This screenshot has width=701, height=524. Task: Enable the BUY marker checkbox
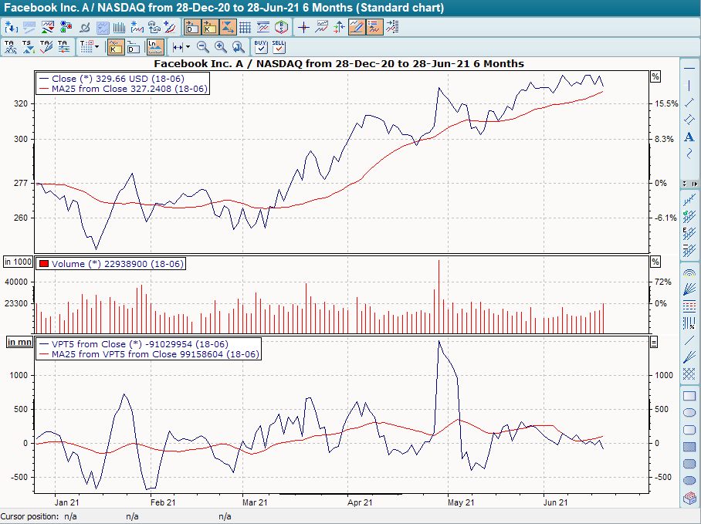tap(259, 47)
